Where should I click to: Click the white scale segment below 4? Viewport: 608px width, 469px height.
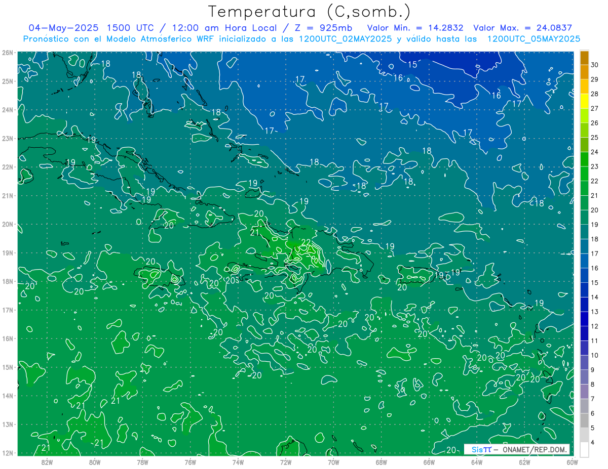click(x=584, y=449)
